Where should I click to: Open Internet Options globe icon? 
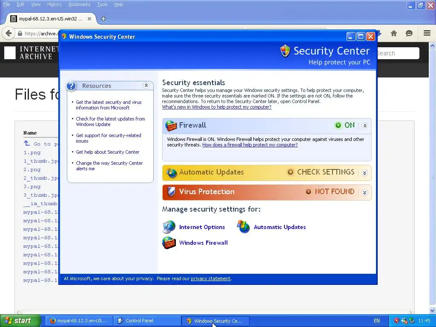pyautogui.click(x=169, y=227)
